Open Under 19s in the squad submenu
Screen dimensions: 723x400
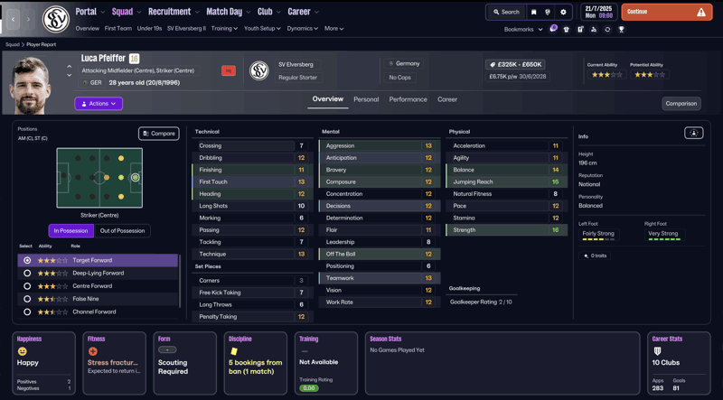[149, 29]
